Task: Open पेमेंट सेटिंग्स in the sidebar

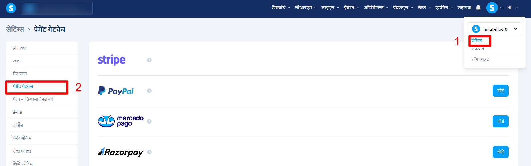Action: 42,138
